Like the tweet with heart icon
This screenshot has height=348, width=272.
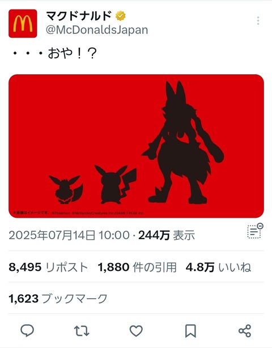136,331
